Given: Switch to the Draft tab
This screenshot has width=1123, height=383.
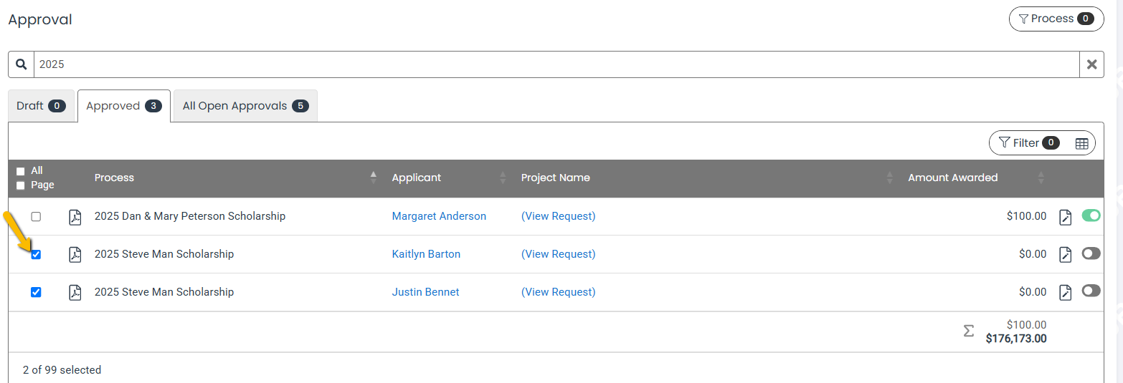Looking at the screenshot, I should click(x=42, y=106).
